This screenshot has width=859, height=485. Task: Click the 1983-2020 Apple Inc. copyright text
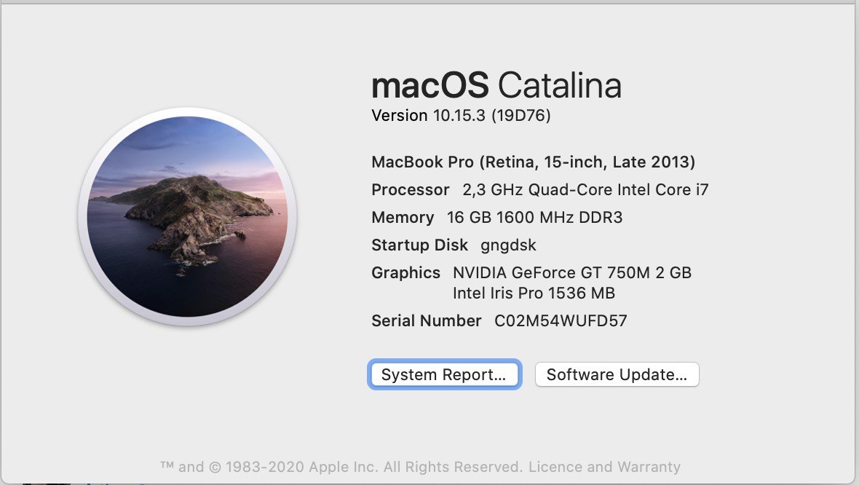coord(301,467)
